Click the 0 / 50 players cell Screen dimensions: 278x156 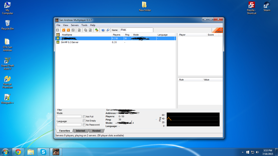pyautogui.click(x=118, y=38)
